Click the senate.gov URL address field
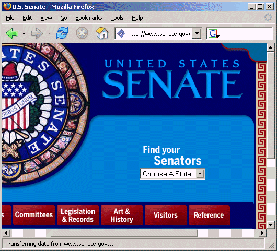Image resolution: width=277 pixels, height=251 pixels. point(159,33)
